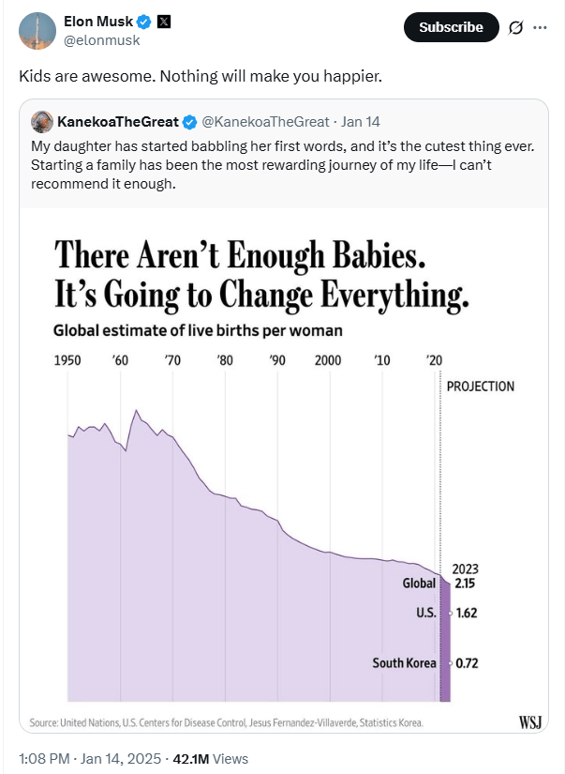Click Elon Musk's blue verified badge
This screenshot has width=565, height=774.
coord(144,22)
